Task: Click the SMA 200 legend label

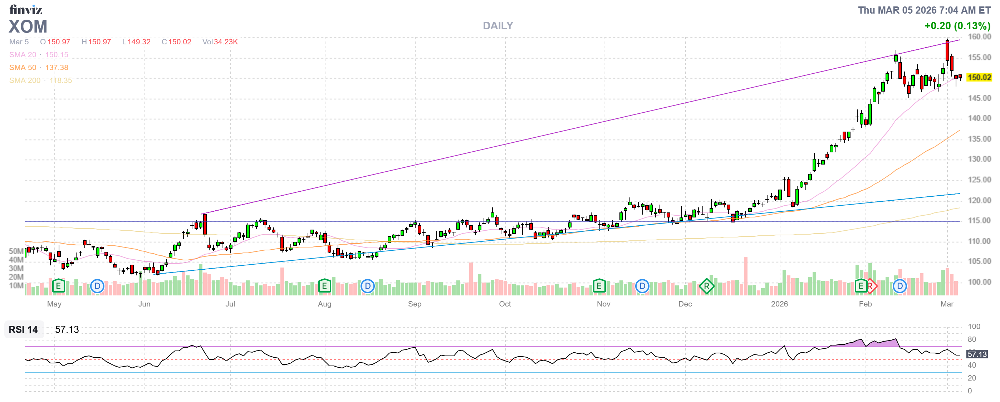Action: pos(24,80)
